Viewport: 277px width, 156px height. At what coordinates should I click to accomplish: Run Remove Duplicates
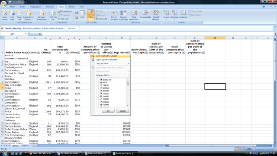click(123, 15)
